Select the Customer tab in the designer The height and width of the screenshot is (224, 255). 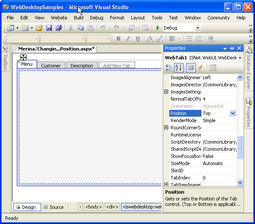[51, 66]
